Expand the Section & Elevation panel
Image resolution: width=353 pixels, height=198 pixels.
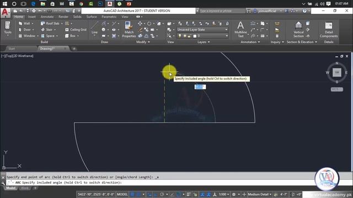point(302,42)
